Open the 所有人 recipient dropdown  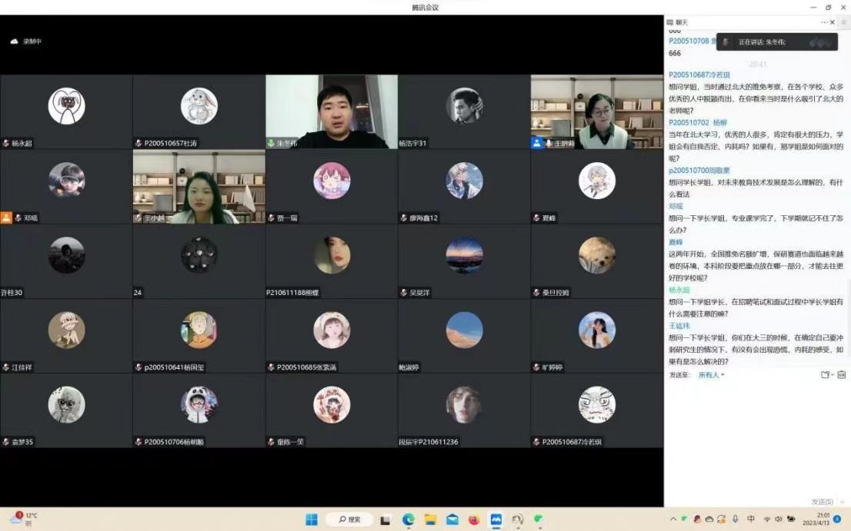point(711,375)
